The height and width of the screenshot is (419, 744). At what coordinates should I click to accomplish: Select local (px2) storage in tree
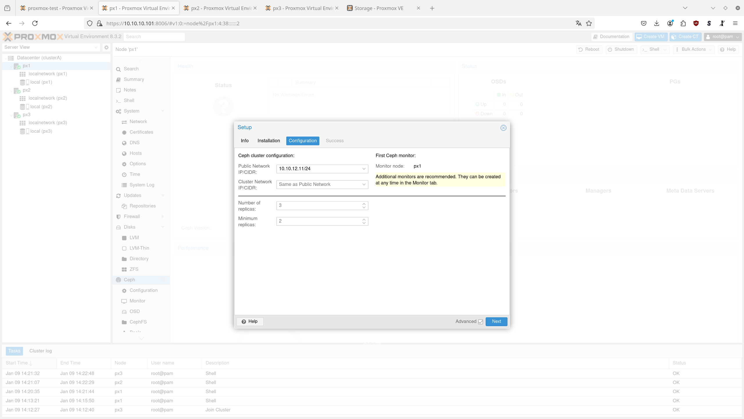click(x=41, y=107)
